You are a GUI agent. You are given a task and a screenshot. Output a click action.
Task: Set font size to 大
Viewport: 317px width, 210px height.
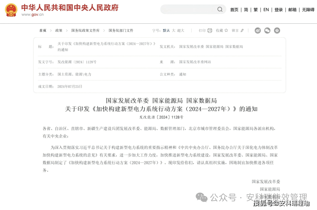tap(173, 30)
